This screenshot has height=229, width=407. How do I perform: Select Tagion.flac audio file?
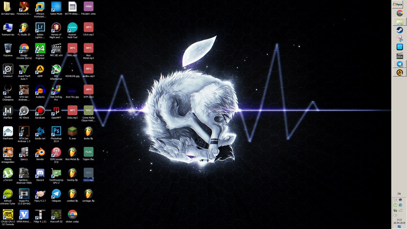[88, 154]
